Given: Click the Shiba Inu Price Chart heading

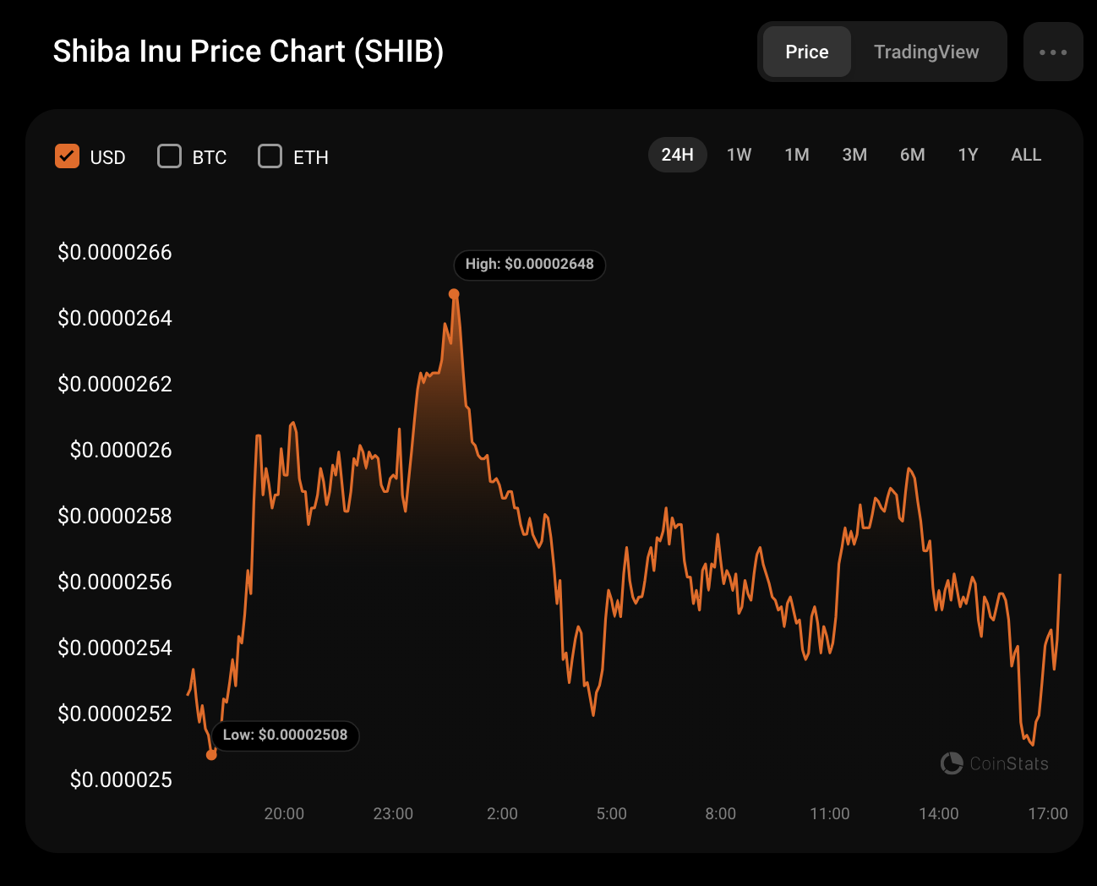Looking at the screenshot, I should (248, 52).
